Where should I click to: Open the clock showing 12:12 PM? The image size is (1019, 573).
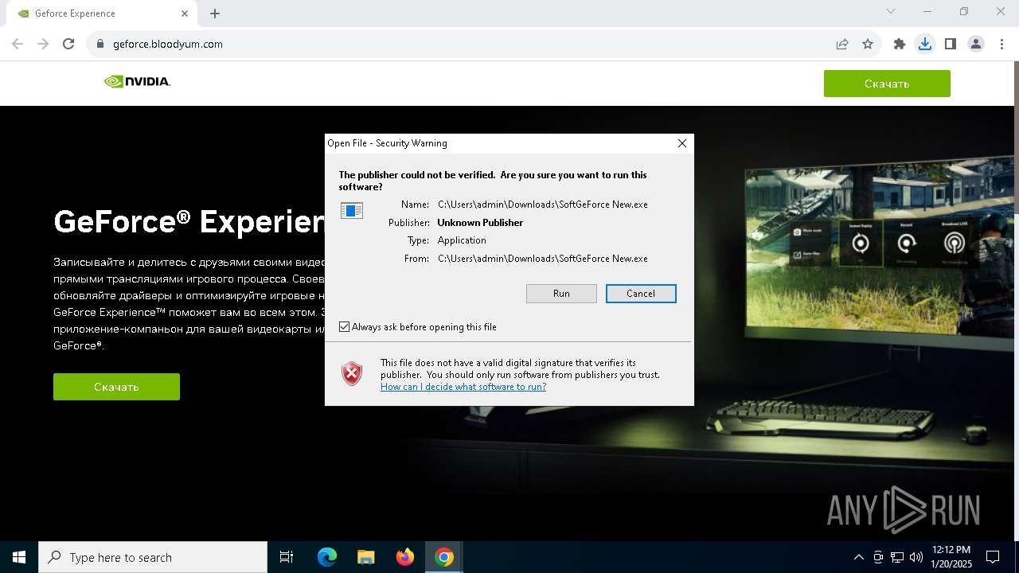coord(951,557)
